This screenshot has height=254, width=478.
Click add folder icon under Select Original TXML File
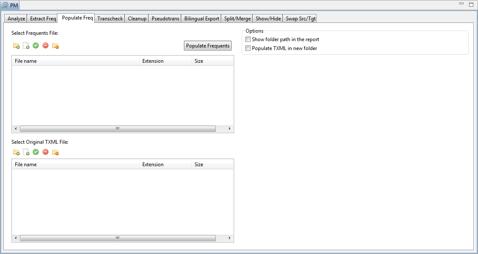pyautogui.click(x=16, y=152)
